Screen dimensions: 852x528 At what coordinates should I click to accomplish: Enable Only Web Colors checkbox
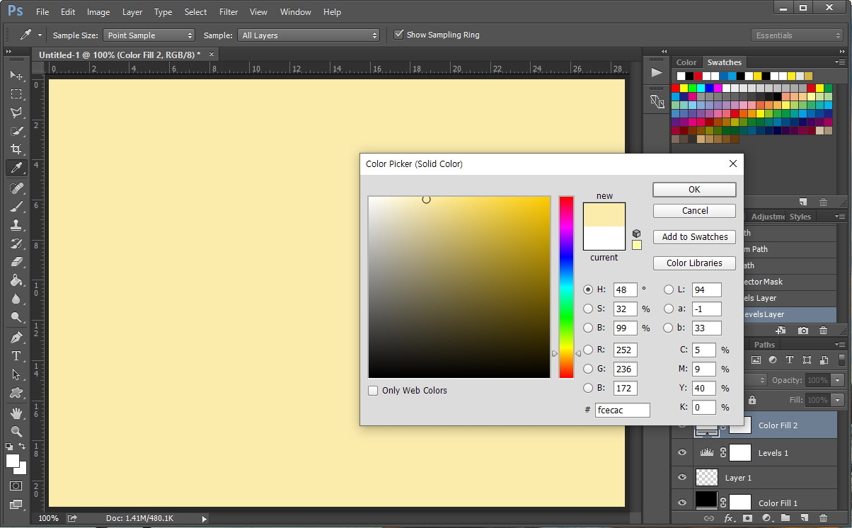pyautogui.click(x=373, y=391)
